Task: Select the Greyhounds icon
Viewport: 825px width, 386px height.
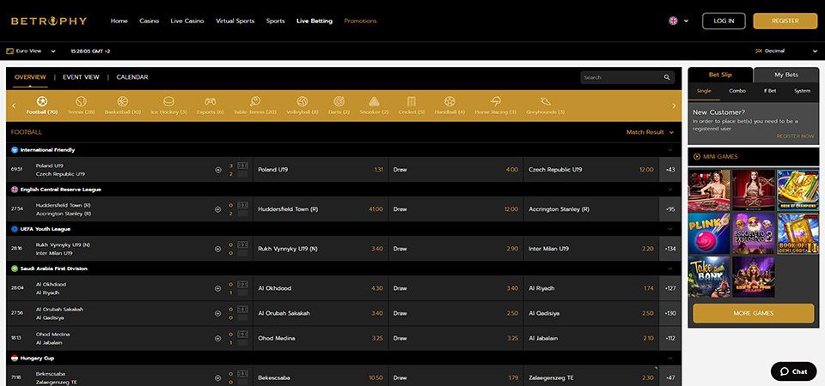Action: click(545, 101)
